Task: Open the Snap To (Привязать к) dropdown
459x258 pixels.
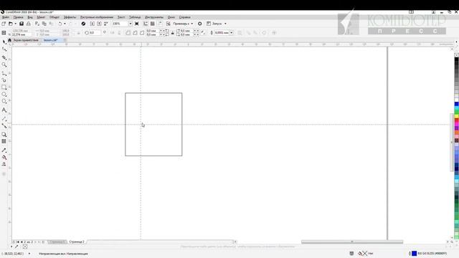Action: 183,24
